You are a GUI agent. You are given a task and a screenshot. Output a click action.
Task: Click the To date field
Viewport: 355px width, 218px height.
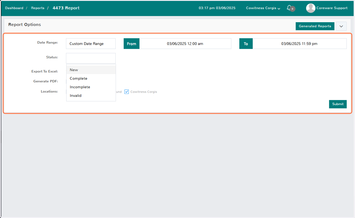coord(299,44)
